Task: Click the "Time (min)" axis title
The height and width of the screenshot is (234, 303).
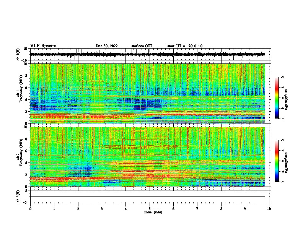Action: (x=153, y=212)
